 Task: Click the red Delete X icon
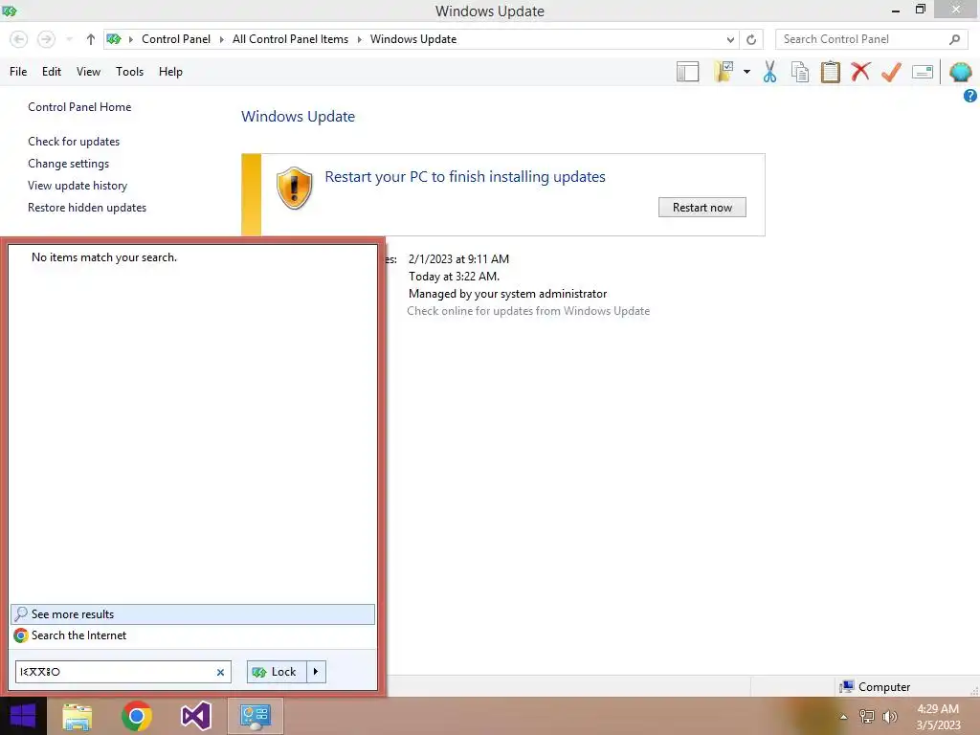pos(860,71)
